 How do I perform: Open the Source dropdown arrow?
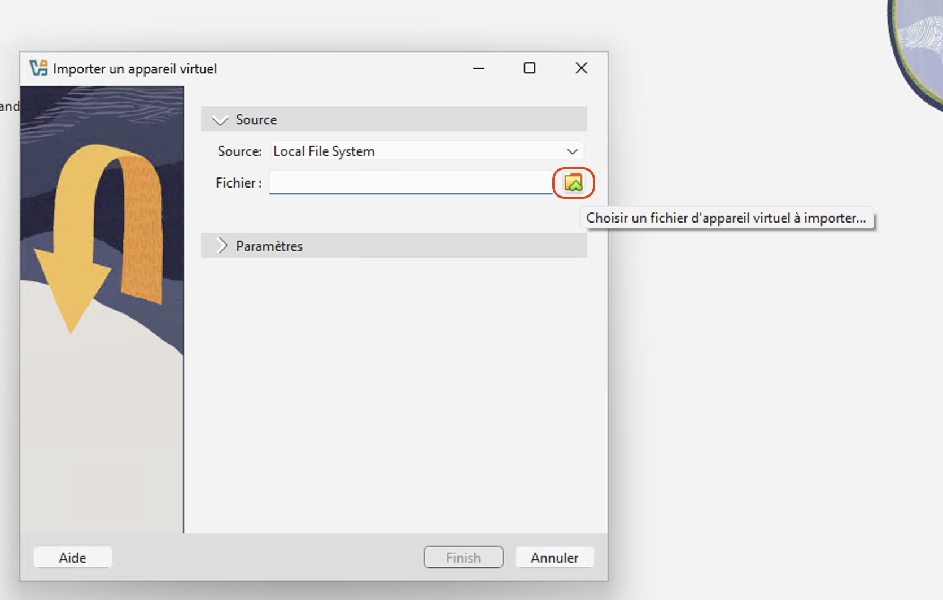point(572,151)
